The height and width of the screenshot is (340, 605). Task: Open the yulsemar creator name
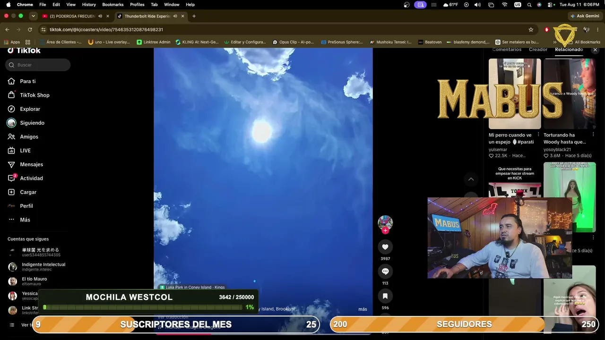tap(498, 150)
